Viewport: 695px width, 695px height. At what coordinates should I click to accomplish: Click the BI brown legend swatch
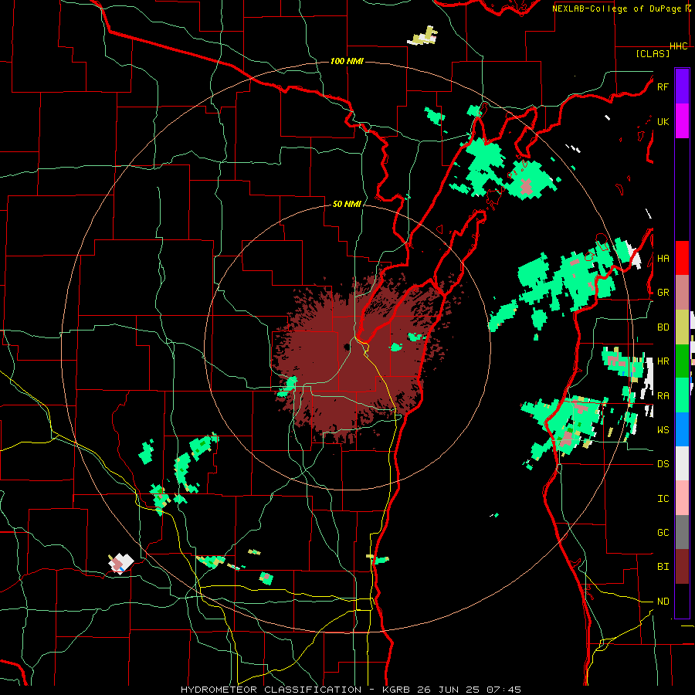[682, 566]
